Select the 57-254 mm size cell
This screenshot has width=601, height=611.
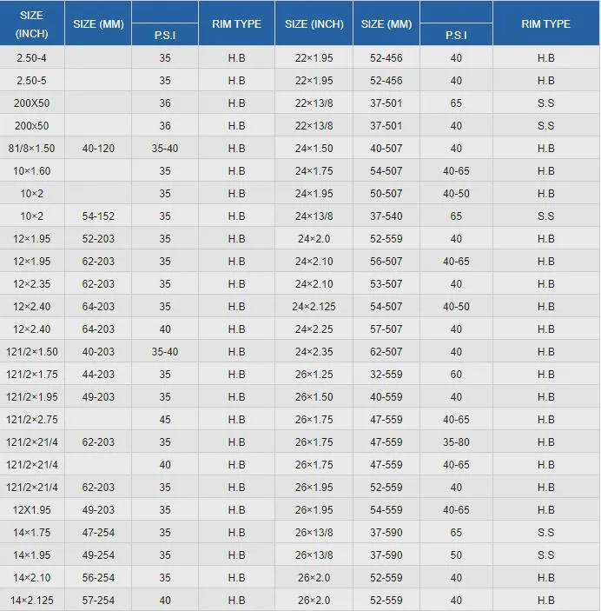click(98, 601)
